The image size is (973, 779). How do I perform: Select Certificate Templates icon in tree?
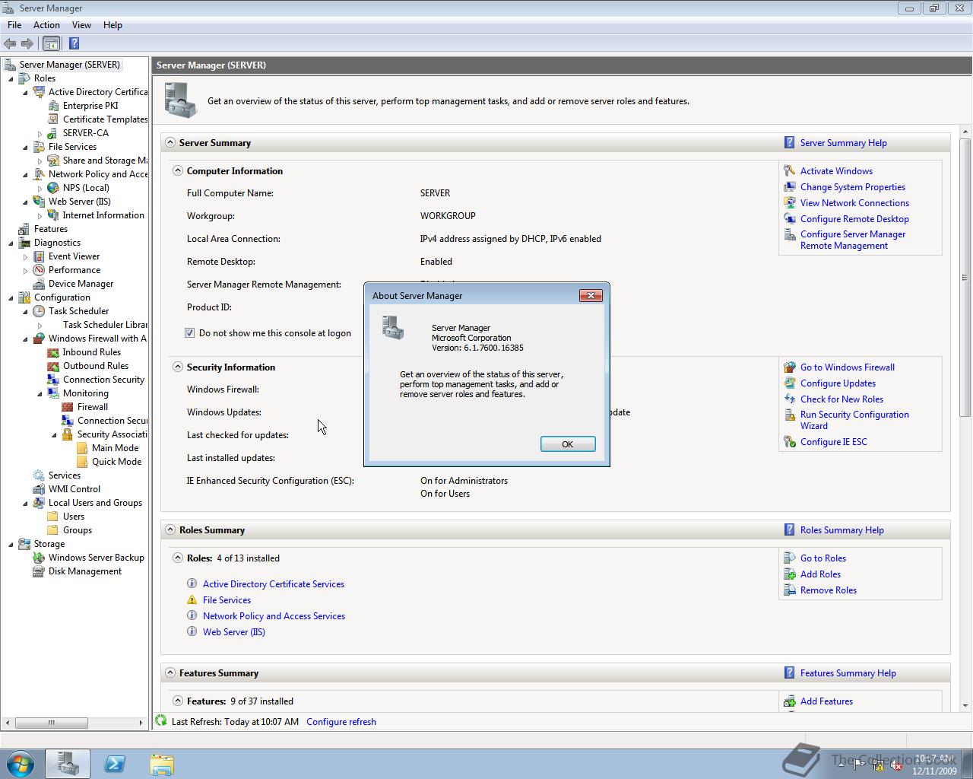(x=53, y=119)
